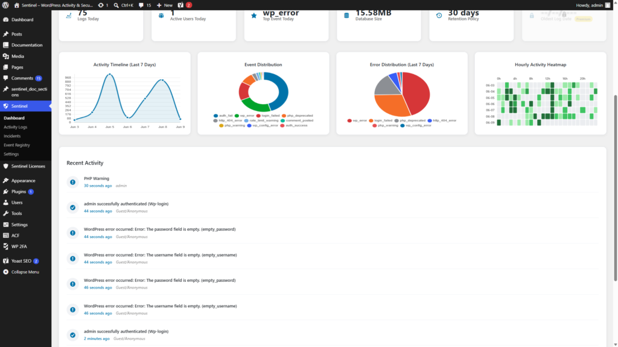This screenshot has height=347, width=618.
Task: Open Activity Logs submenu item
Action: (x=15, y=127)
